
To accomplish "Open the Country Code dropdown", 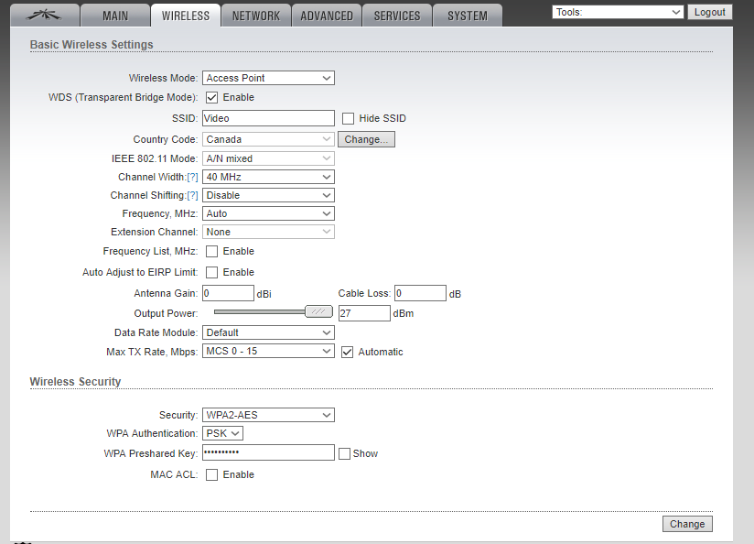I will (x=268, y=139).
